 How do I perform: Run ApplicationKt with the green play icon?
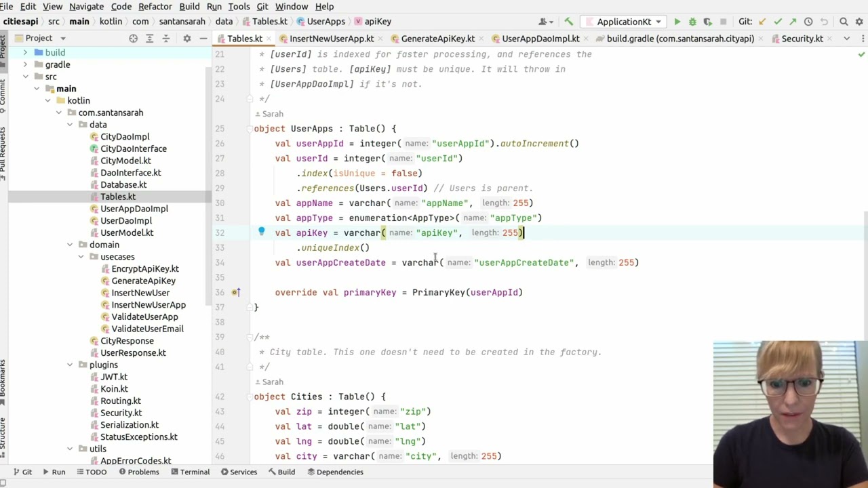pyautogui.click(x=677, y=22)
